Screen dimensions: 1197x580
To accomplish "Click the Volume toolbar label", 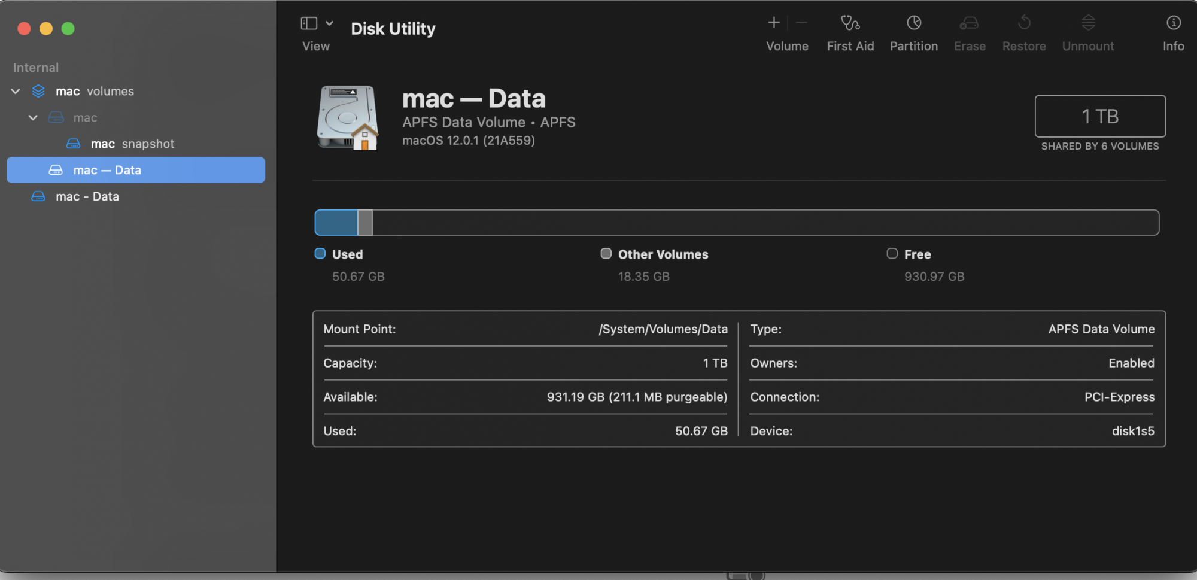I will click(x=787, y=46).
